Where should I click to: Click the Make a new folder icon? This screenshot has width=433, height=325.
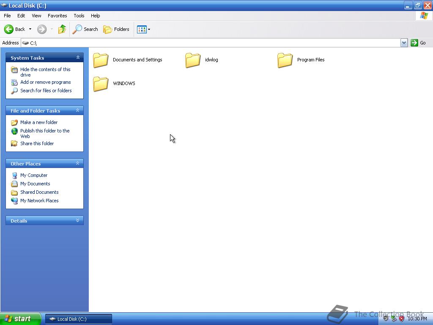point(14,122)
